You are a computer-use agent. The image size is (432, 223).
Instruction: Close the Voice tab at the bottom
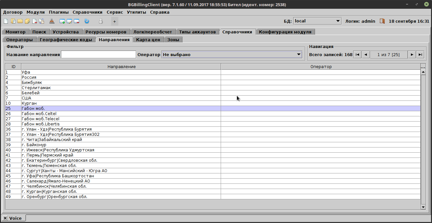coord(5,218)
